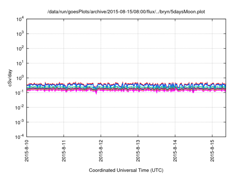Click the 10^-1 y-axis tick label

(x=20, y=93)
